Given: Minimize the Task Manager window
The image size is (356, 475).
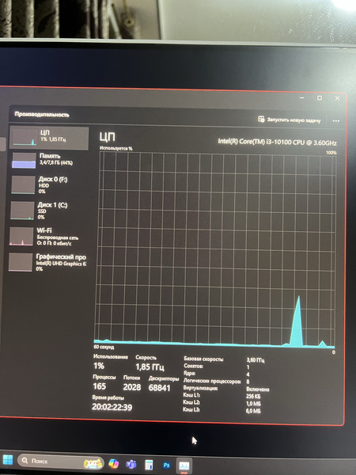Looking at the screenshot, I should 302,97.
